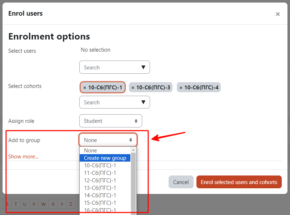Filter by letter W in alphabet bar
Viewport: 290px width, 215px height.
click(x=44, y=204)
